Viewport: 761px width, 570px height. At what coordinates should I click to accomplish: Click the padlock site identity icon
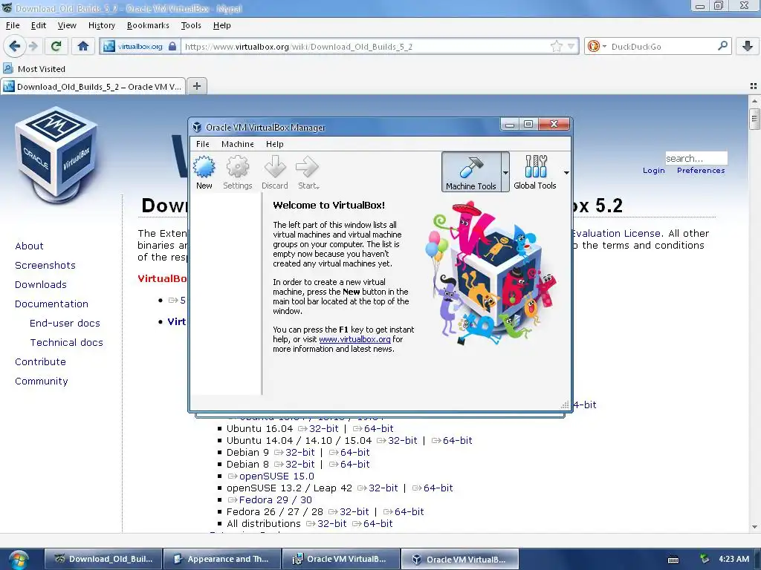[172, 47]
